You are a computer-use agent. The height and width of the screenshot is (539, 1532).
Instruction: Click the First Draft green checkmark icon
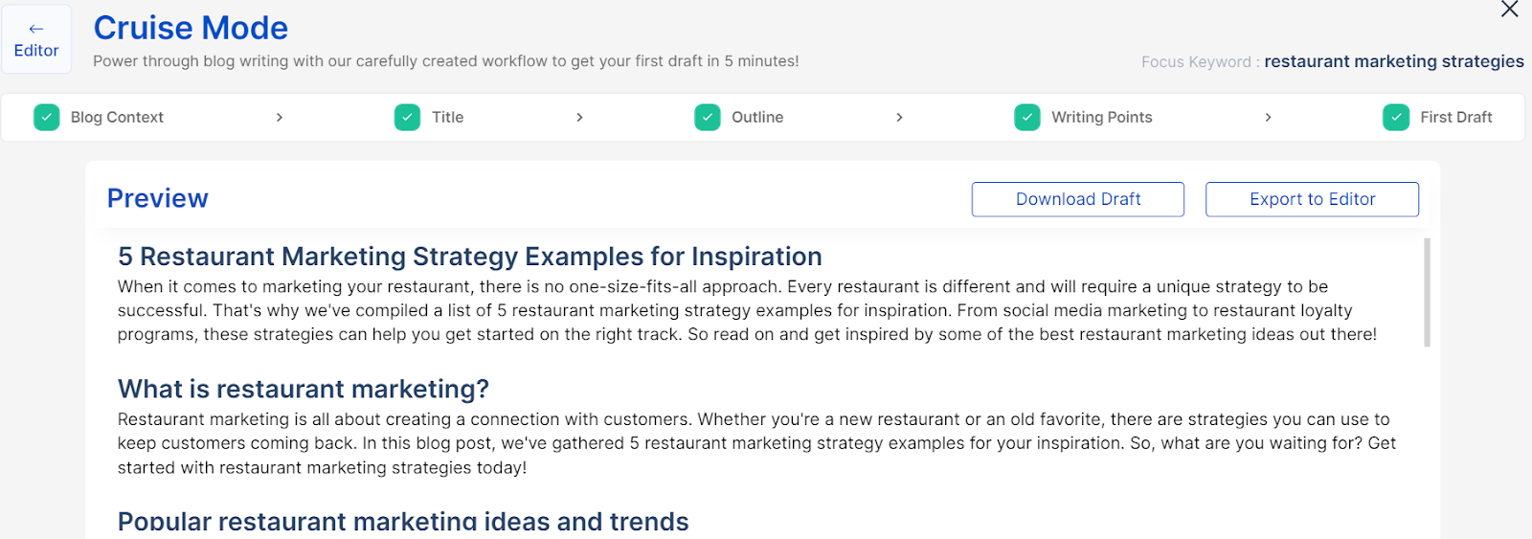coord(1396,117)
